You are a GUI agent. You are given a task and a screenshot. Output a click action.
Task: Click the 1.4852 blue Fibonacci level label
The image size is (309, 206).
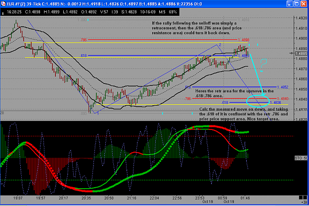[283, 87]
